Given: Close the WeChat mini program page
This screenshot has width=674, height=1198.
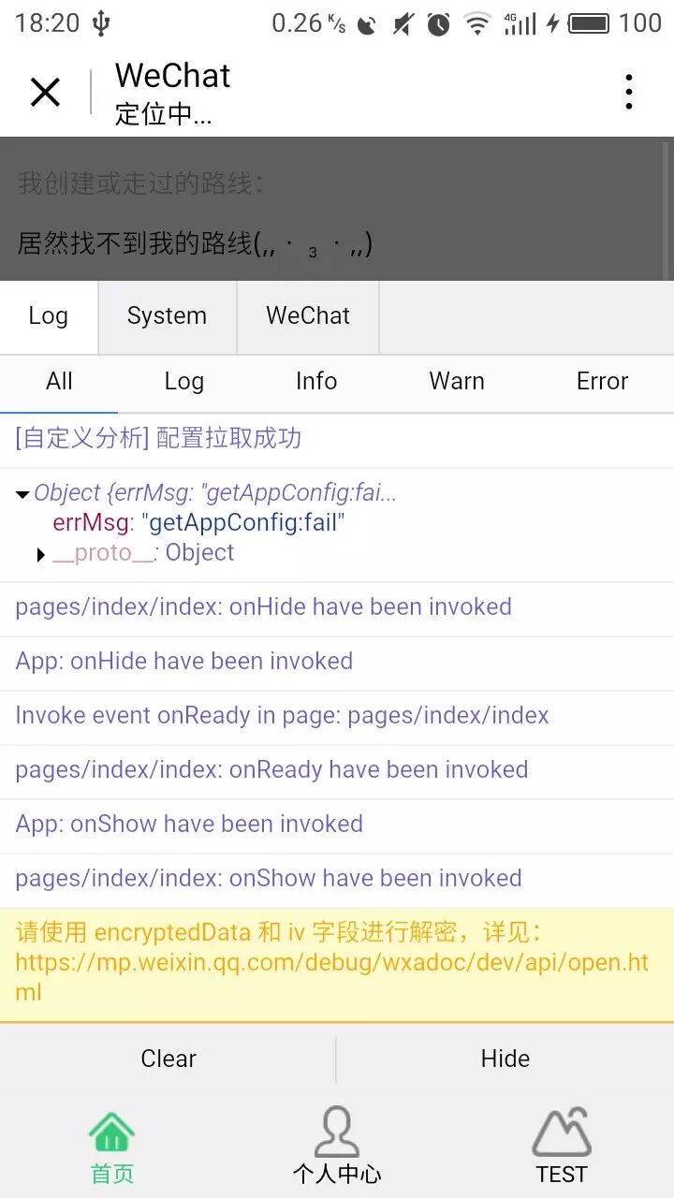Looking at the screenshot, I should 45,92.
